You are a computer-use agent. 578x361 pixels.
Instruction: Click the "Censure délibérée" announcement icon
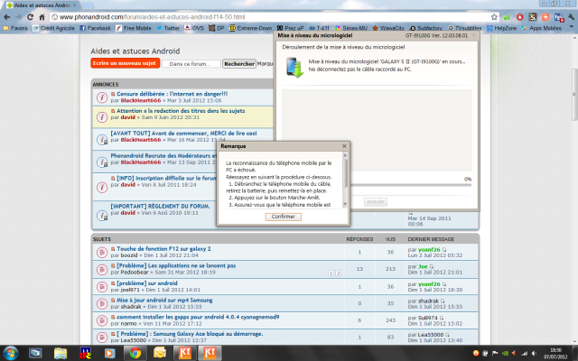pyautogui.click(x=102, y=97)
